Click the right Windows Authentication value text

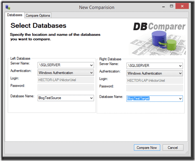click(x=145, y=73)
